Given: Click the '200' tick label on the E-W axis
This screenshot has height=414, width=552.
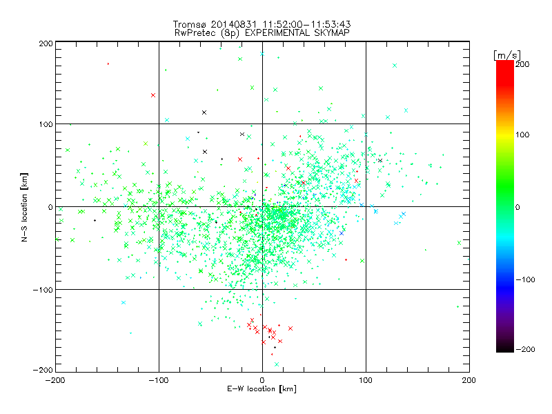Looking at the screenshot, I should pos(469,380).
